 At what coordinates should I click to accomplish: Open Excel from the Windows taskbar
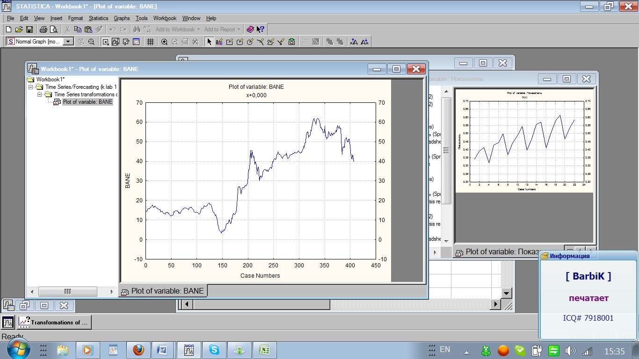pyautogui.click(x=264, y=350)
